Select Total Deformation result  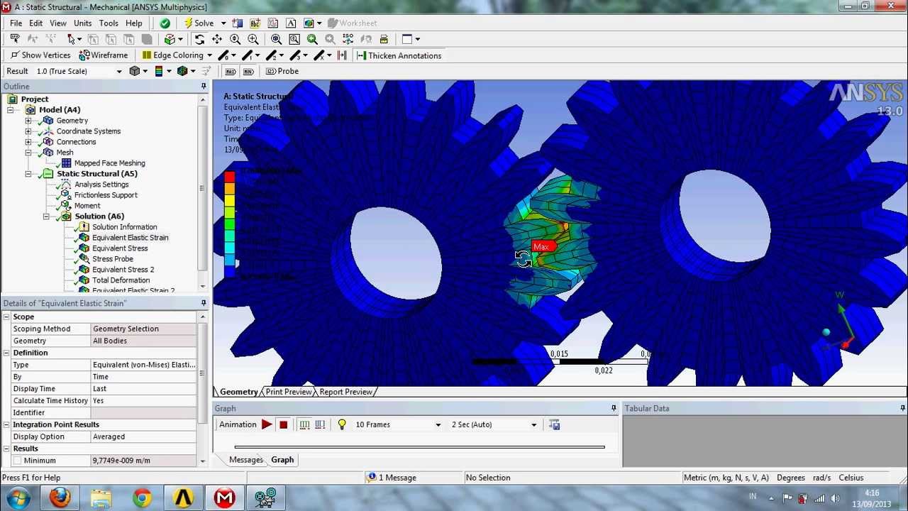[121, 280]
